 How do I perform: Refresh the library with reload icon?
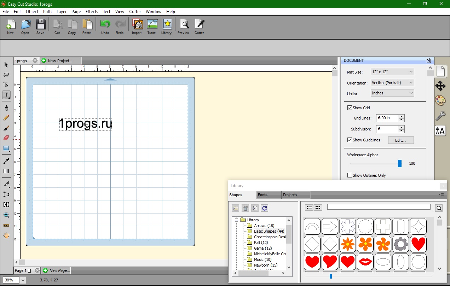[264, 208]
